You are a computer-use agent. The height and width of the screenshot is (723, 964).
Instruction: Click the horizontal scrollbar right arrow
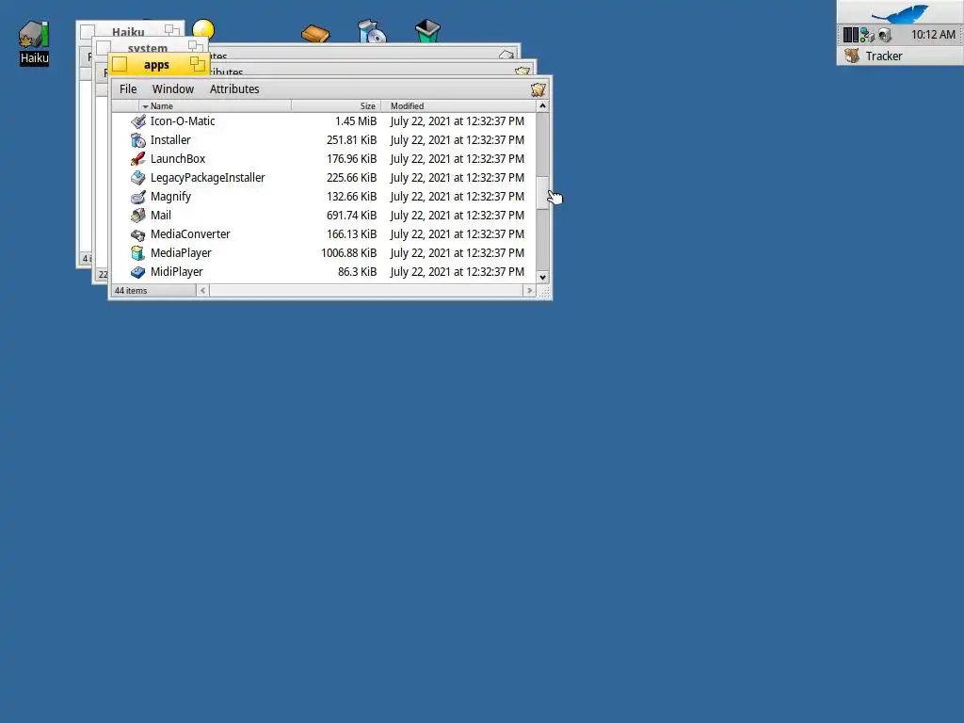click(529, 290)
